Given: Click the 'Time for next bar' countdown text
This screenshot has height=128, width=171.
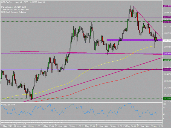Looking at the screenshot, I should (15, 10).
